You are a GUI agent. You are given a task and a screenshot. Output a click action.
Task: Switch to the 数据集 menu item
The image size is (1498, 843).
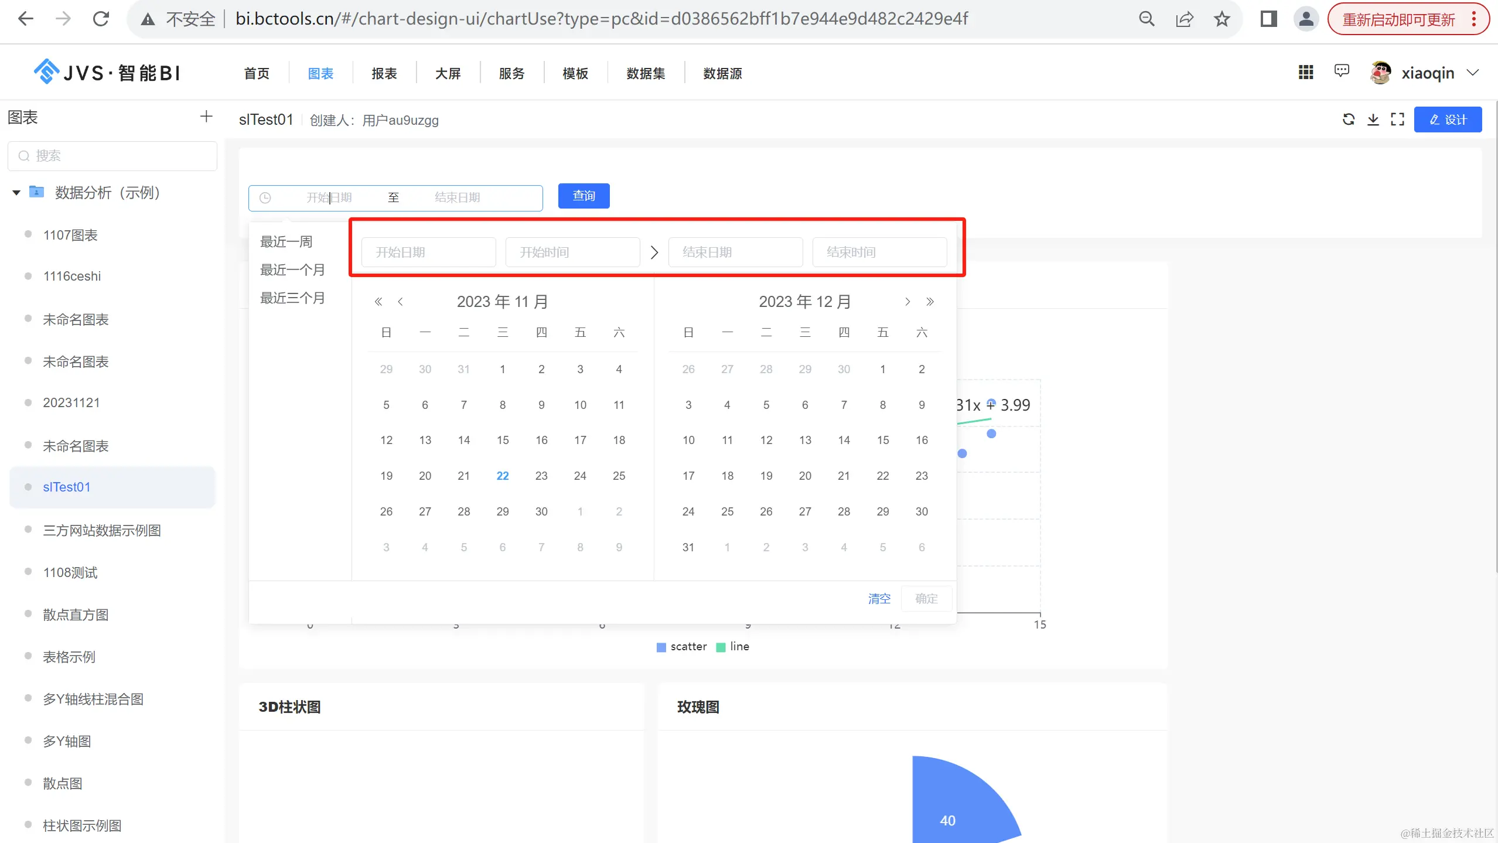click(x=646, y=73)
